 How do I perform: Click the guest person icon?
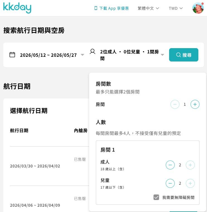tap(92, 51)
